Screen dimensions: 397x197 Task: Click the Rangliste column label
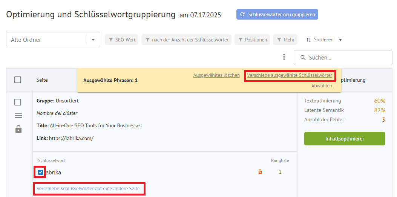280,160
